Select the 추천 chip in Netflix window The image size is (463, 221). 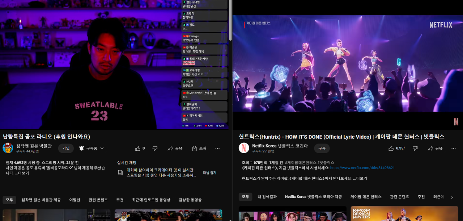[421, 197]
